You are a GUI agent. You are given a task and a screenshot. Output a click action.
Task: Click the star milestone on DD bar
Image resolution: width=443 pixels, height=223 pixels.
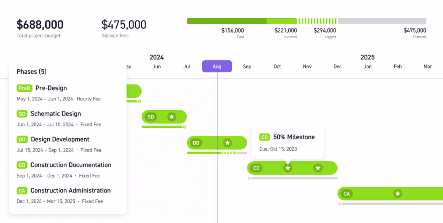click(227, 143)
